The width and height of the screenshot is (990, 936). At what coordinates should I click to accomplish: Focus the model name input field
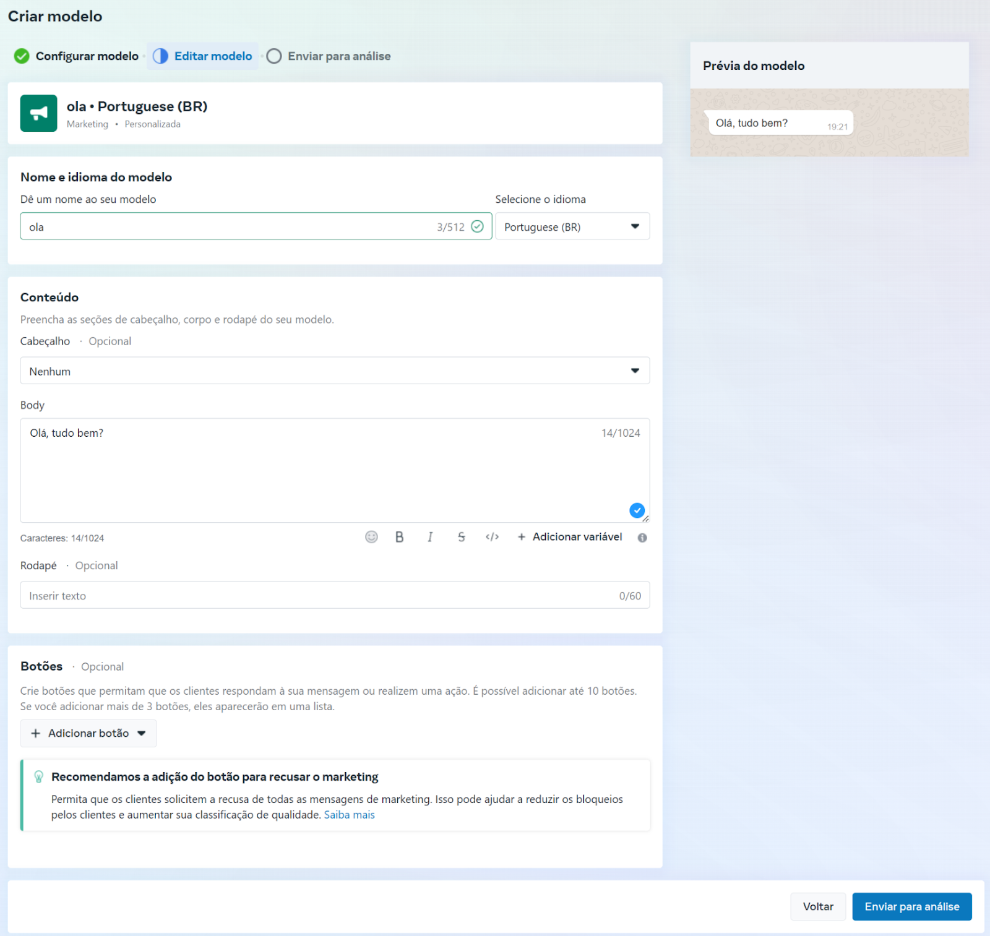coord(256,226)
